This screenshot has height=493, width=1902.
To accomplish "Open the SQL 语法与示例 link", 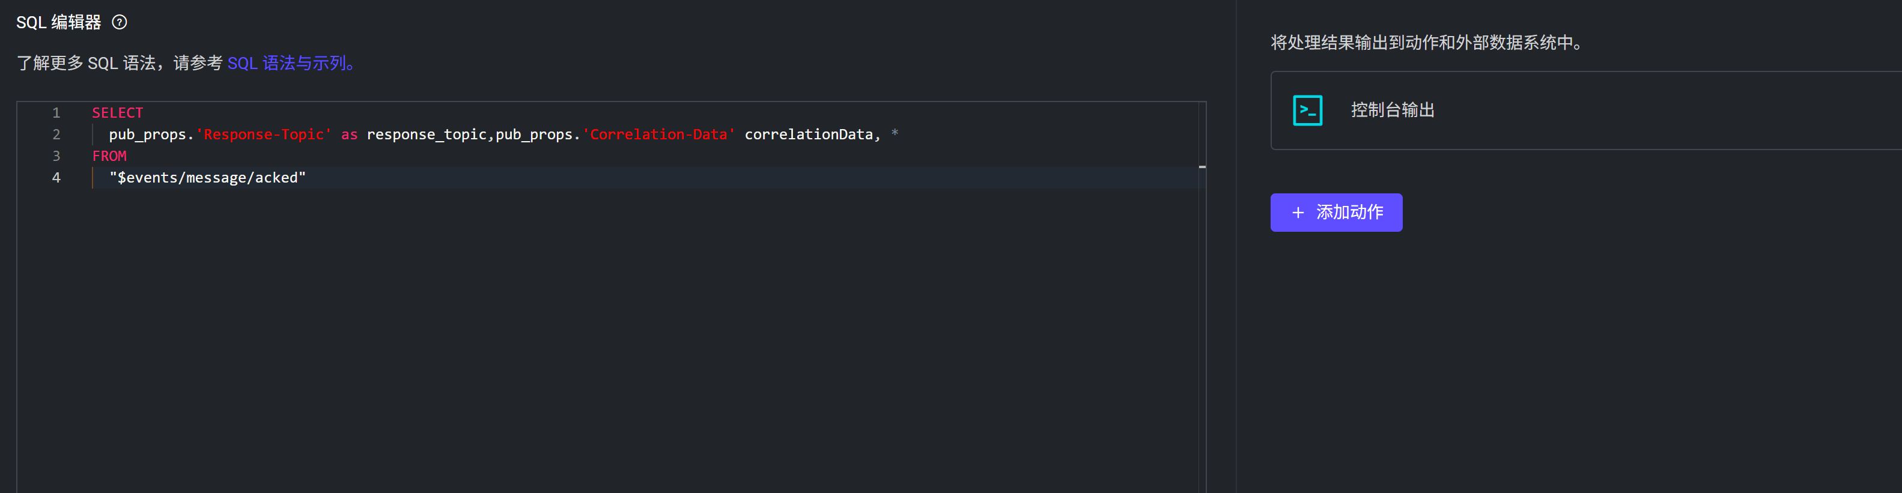I will 291,64.
